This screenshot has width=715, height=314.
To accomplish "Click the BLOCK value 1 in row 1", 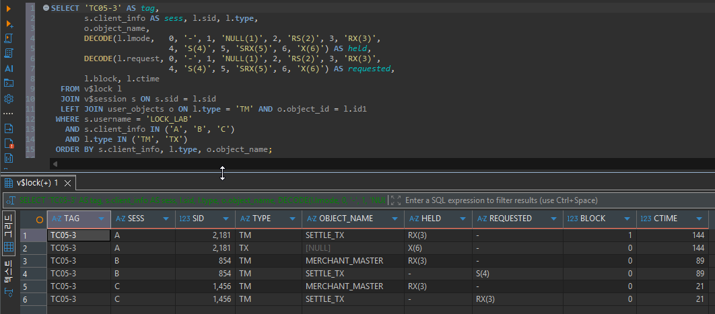I will coord(600,235).
